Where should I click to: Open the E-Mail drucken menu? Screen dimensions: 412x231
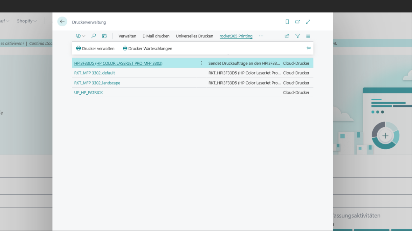pyautogui.click(x=156, y=36)
